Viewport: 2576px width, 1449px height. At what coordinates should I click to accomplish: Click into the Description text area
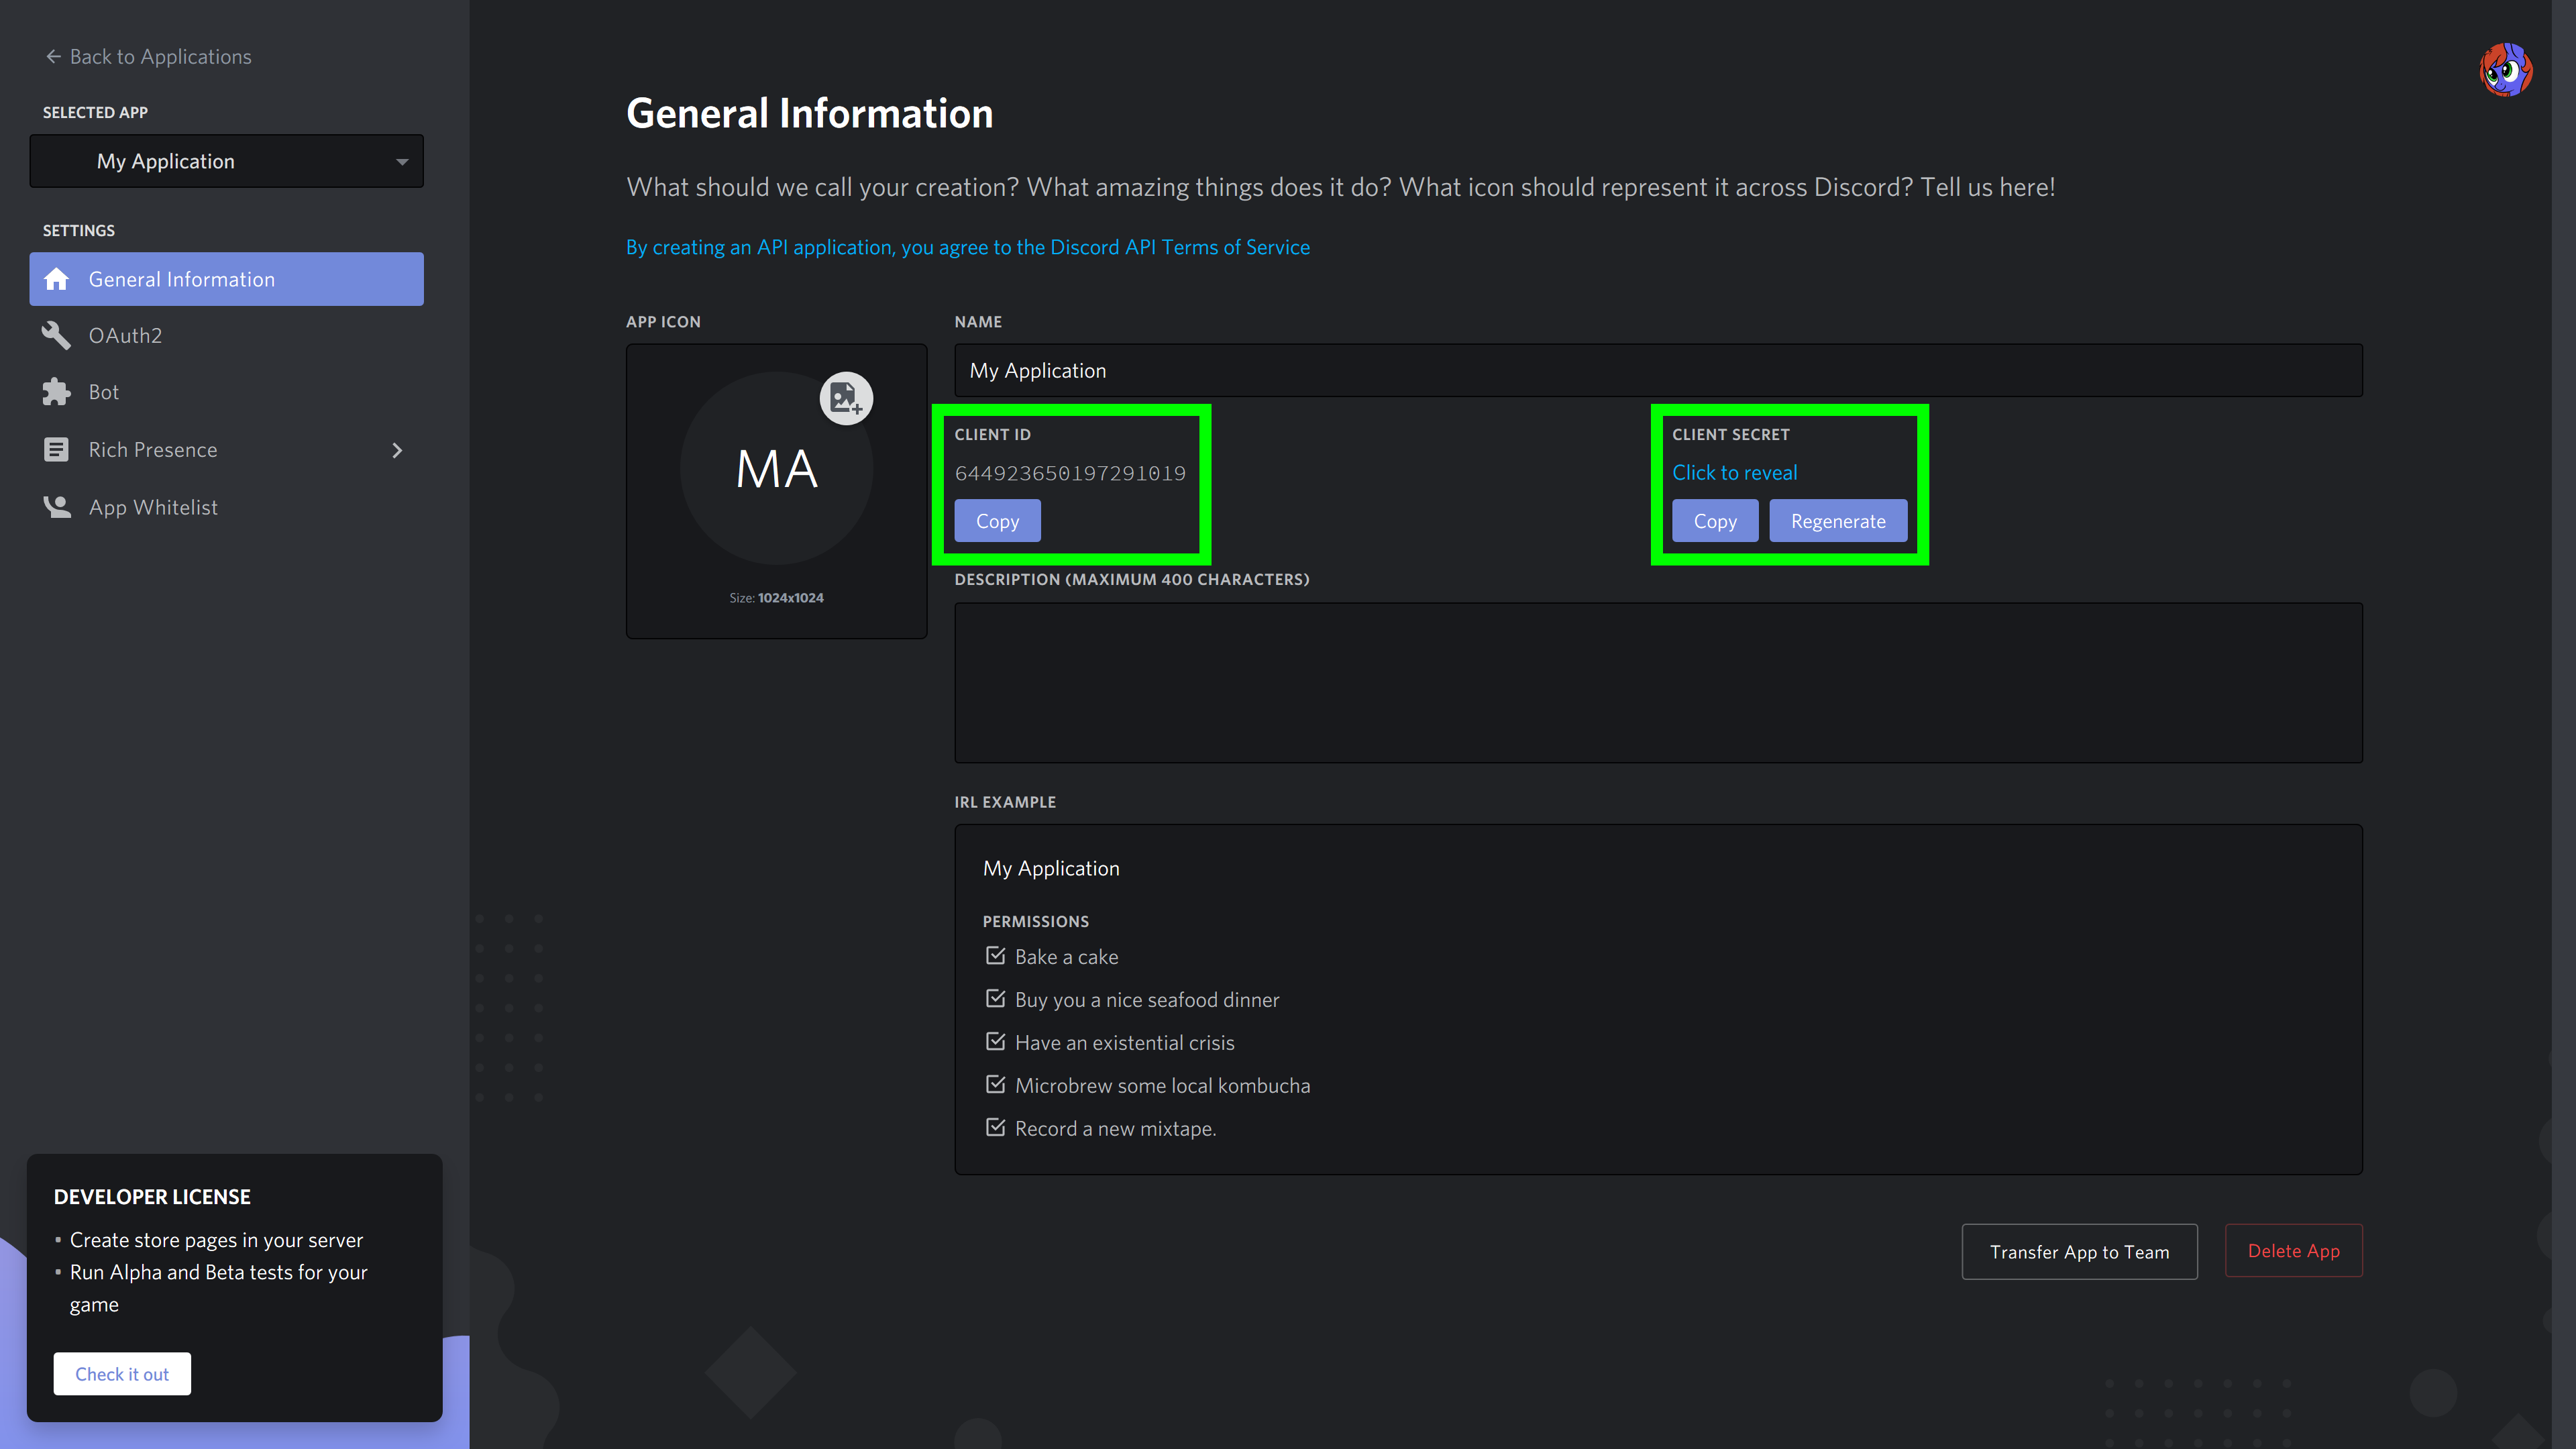click(1657, 683)
